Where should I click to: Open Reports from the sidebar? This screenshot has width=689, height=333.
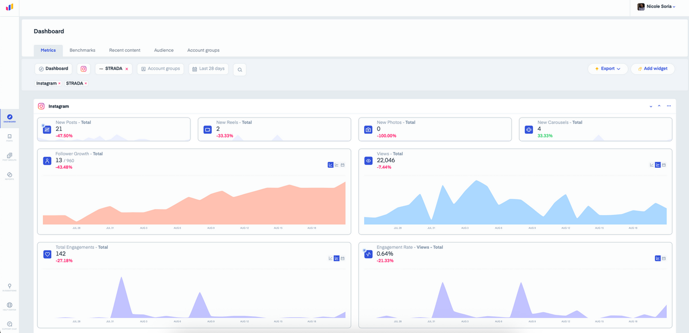9,176
